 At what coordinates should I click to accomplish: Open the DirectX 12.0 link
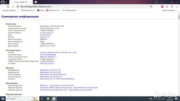coord(44,37)
